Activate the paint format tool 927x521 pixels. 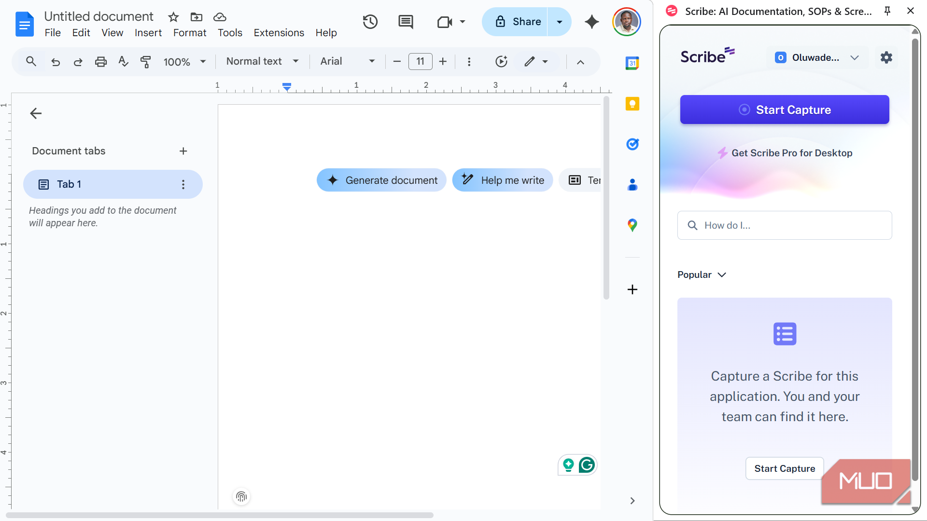pos(145,62)
